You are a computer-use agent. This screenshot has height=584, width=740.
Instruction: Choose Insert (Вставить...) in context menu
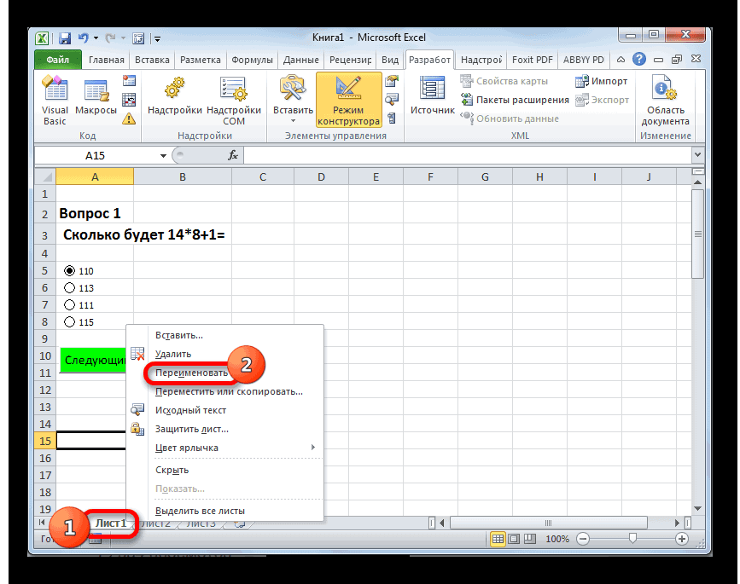click(x=179, y=335)
